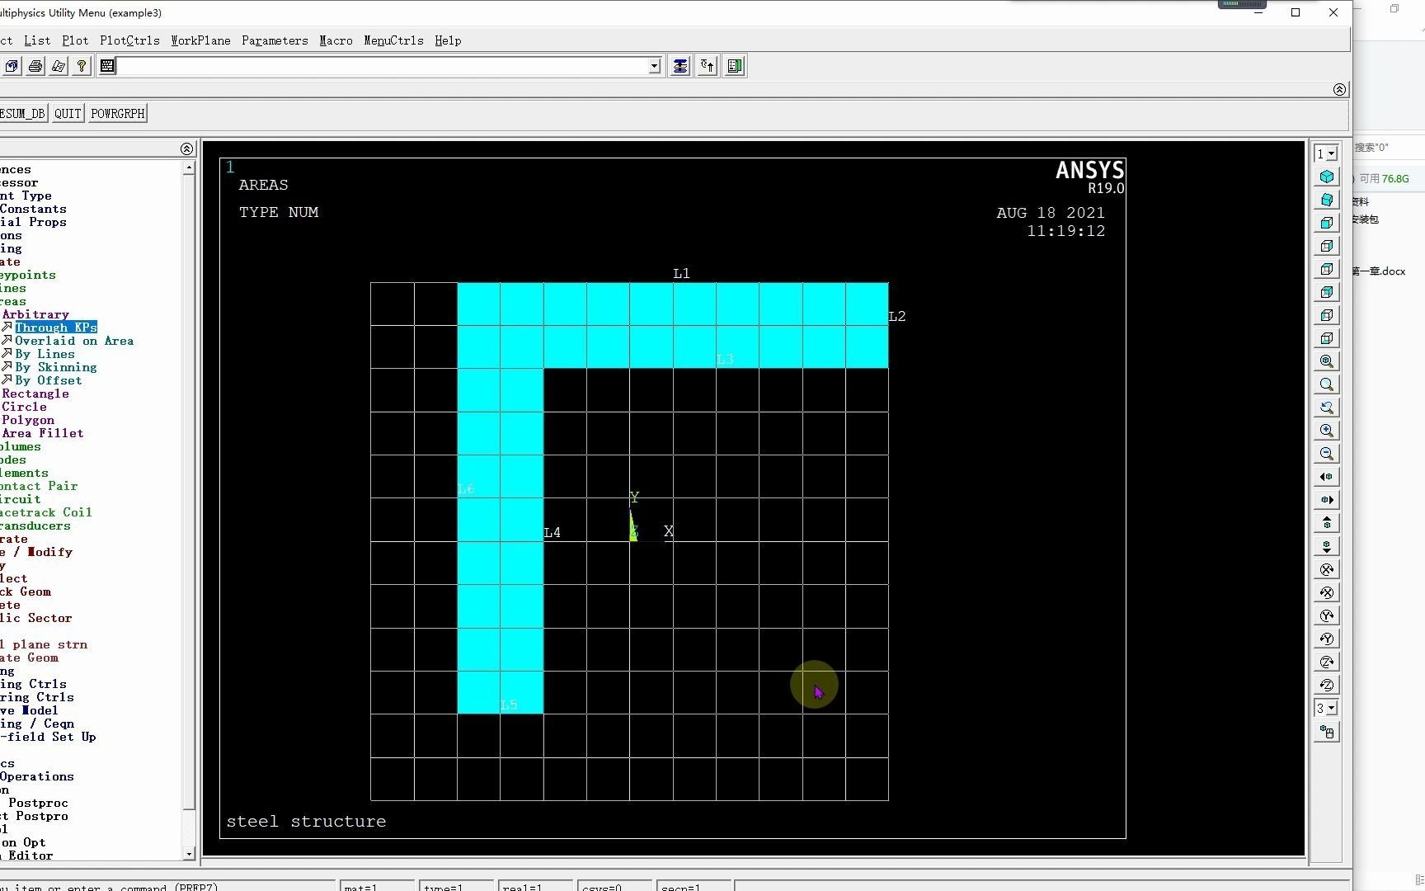Open the List menu
This screenshot has height=891, width=1425.
(x=37, y=40)
